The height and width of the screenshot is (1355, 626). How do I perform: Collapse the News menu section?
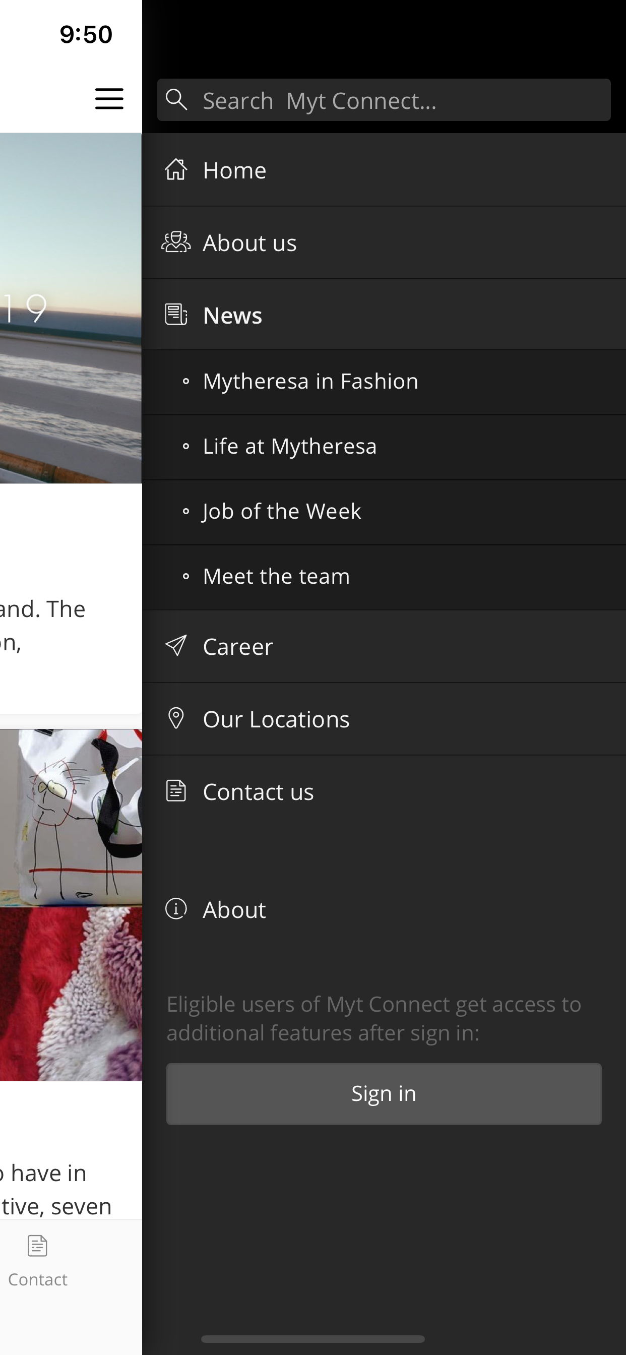pos(384,315)
